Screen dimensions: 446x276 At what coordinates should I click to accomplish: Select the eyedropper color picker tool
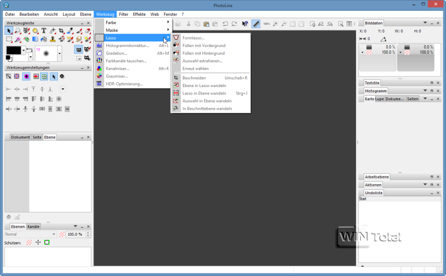pyautogui.click(x=70, y=31)
